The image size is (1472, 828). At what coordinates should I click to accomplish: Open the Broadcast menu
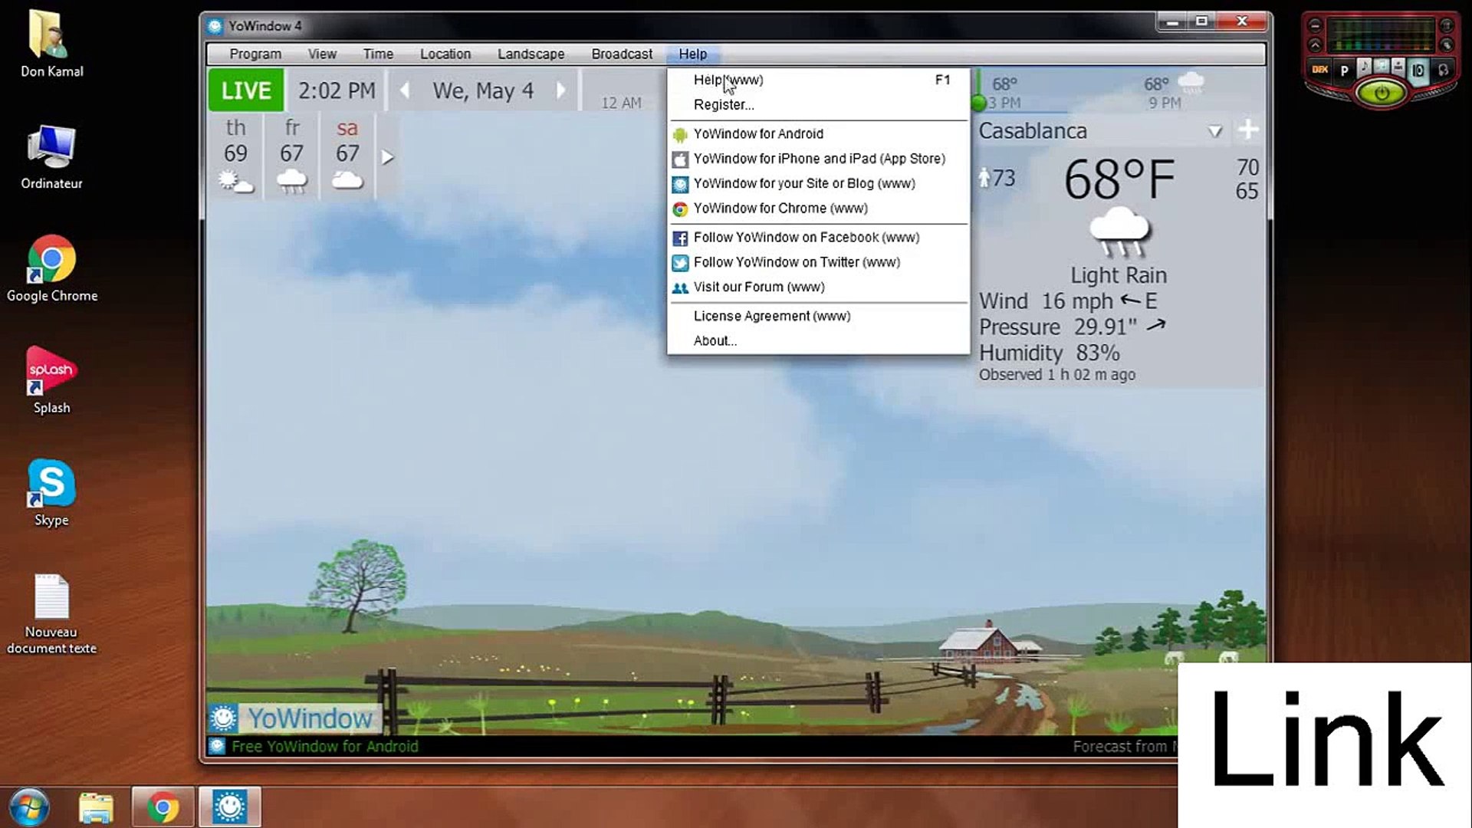point(622,54)
